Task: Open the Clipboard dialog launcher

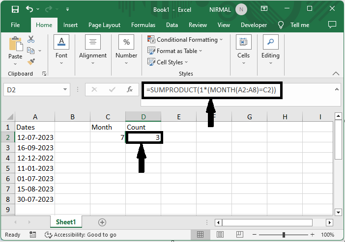Action: coord(44,74)
